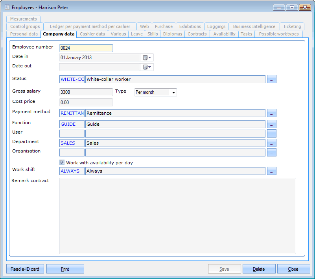Open the Department lookup browse button

point(272,143)
